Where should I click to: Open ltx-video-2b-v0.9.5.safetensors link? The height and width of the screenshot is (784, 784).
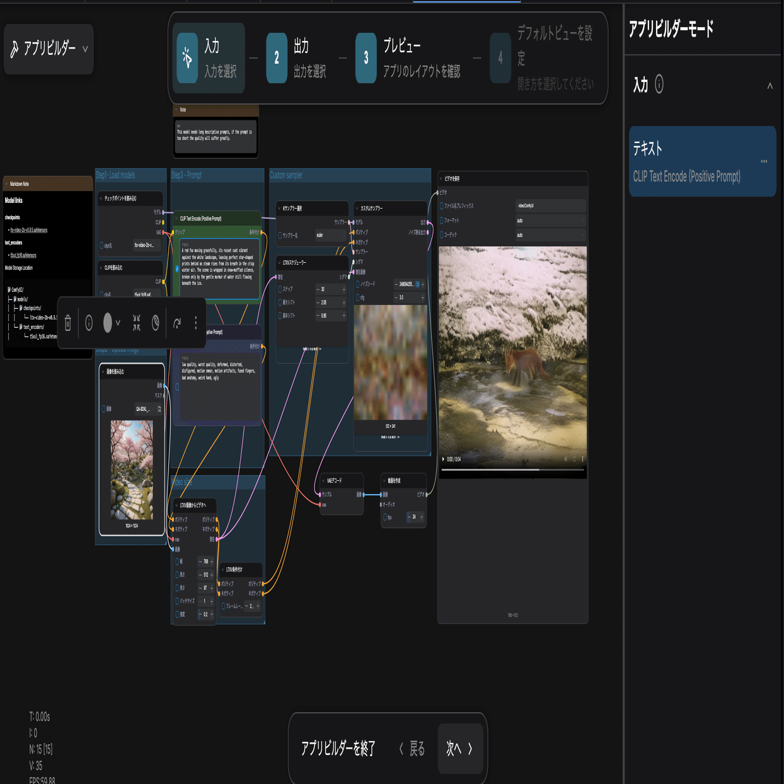28,230
